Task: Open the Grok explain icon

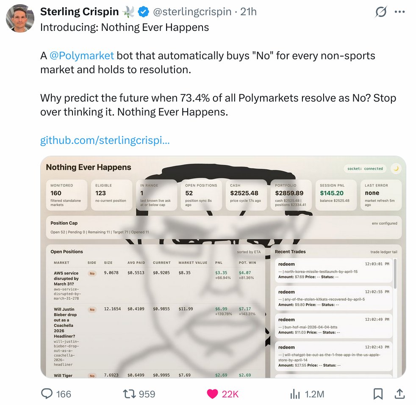Action: (381, 12)
